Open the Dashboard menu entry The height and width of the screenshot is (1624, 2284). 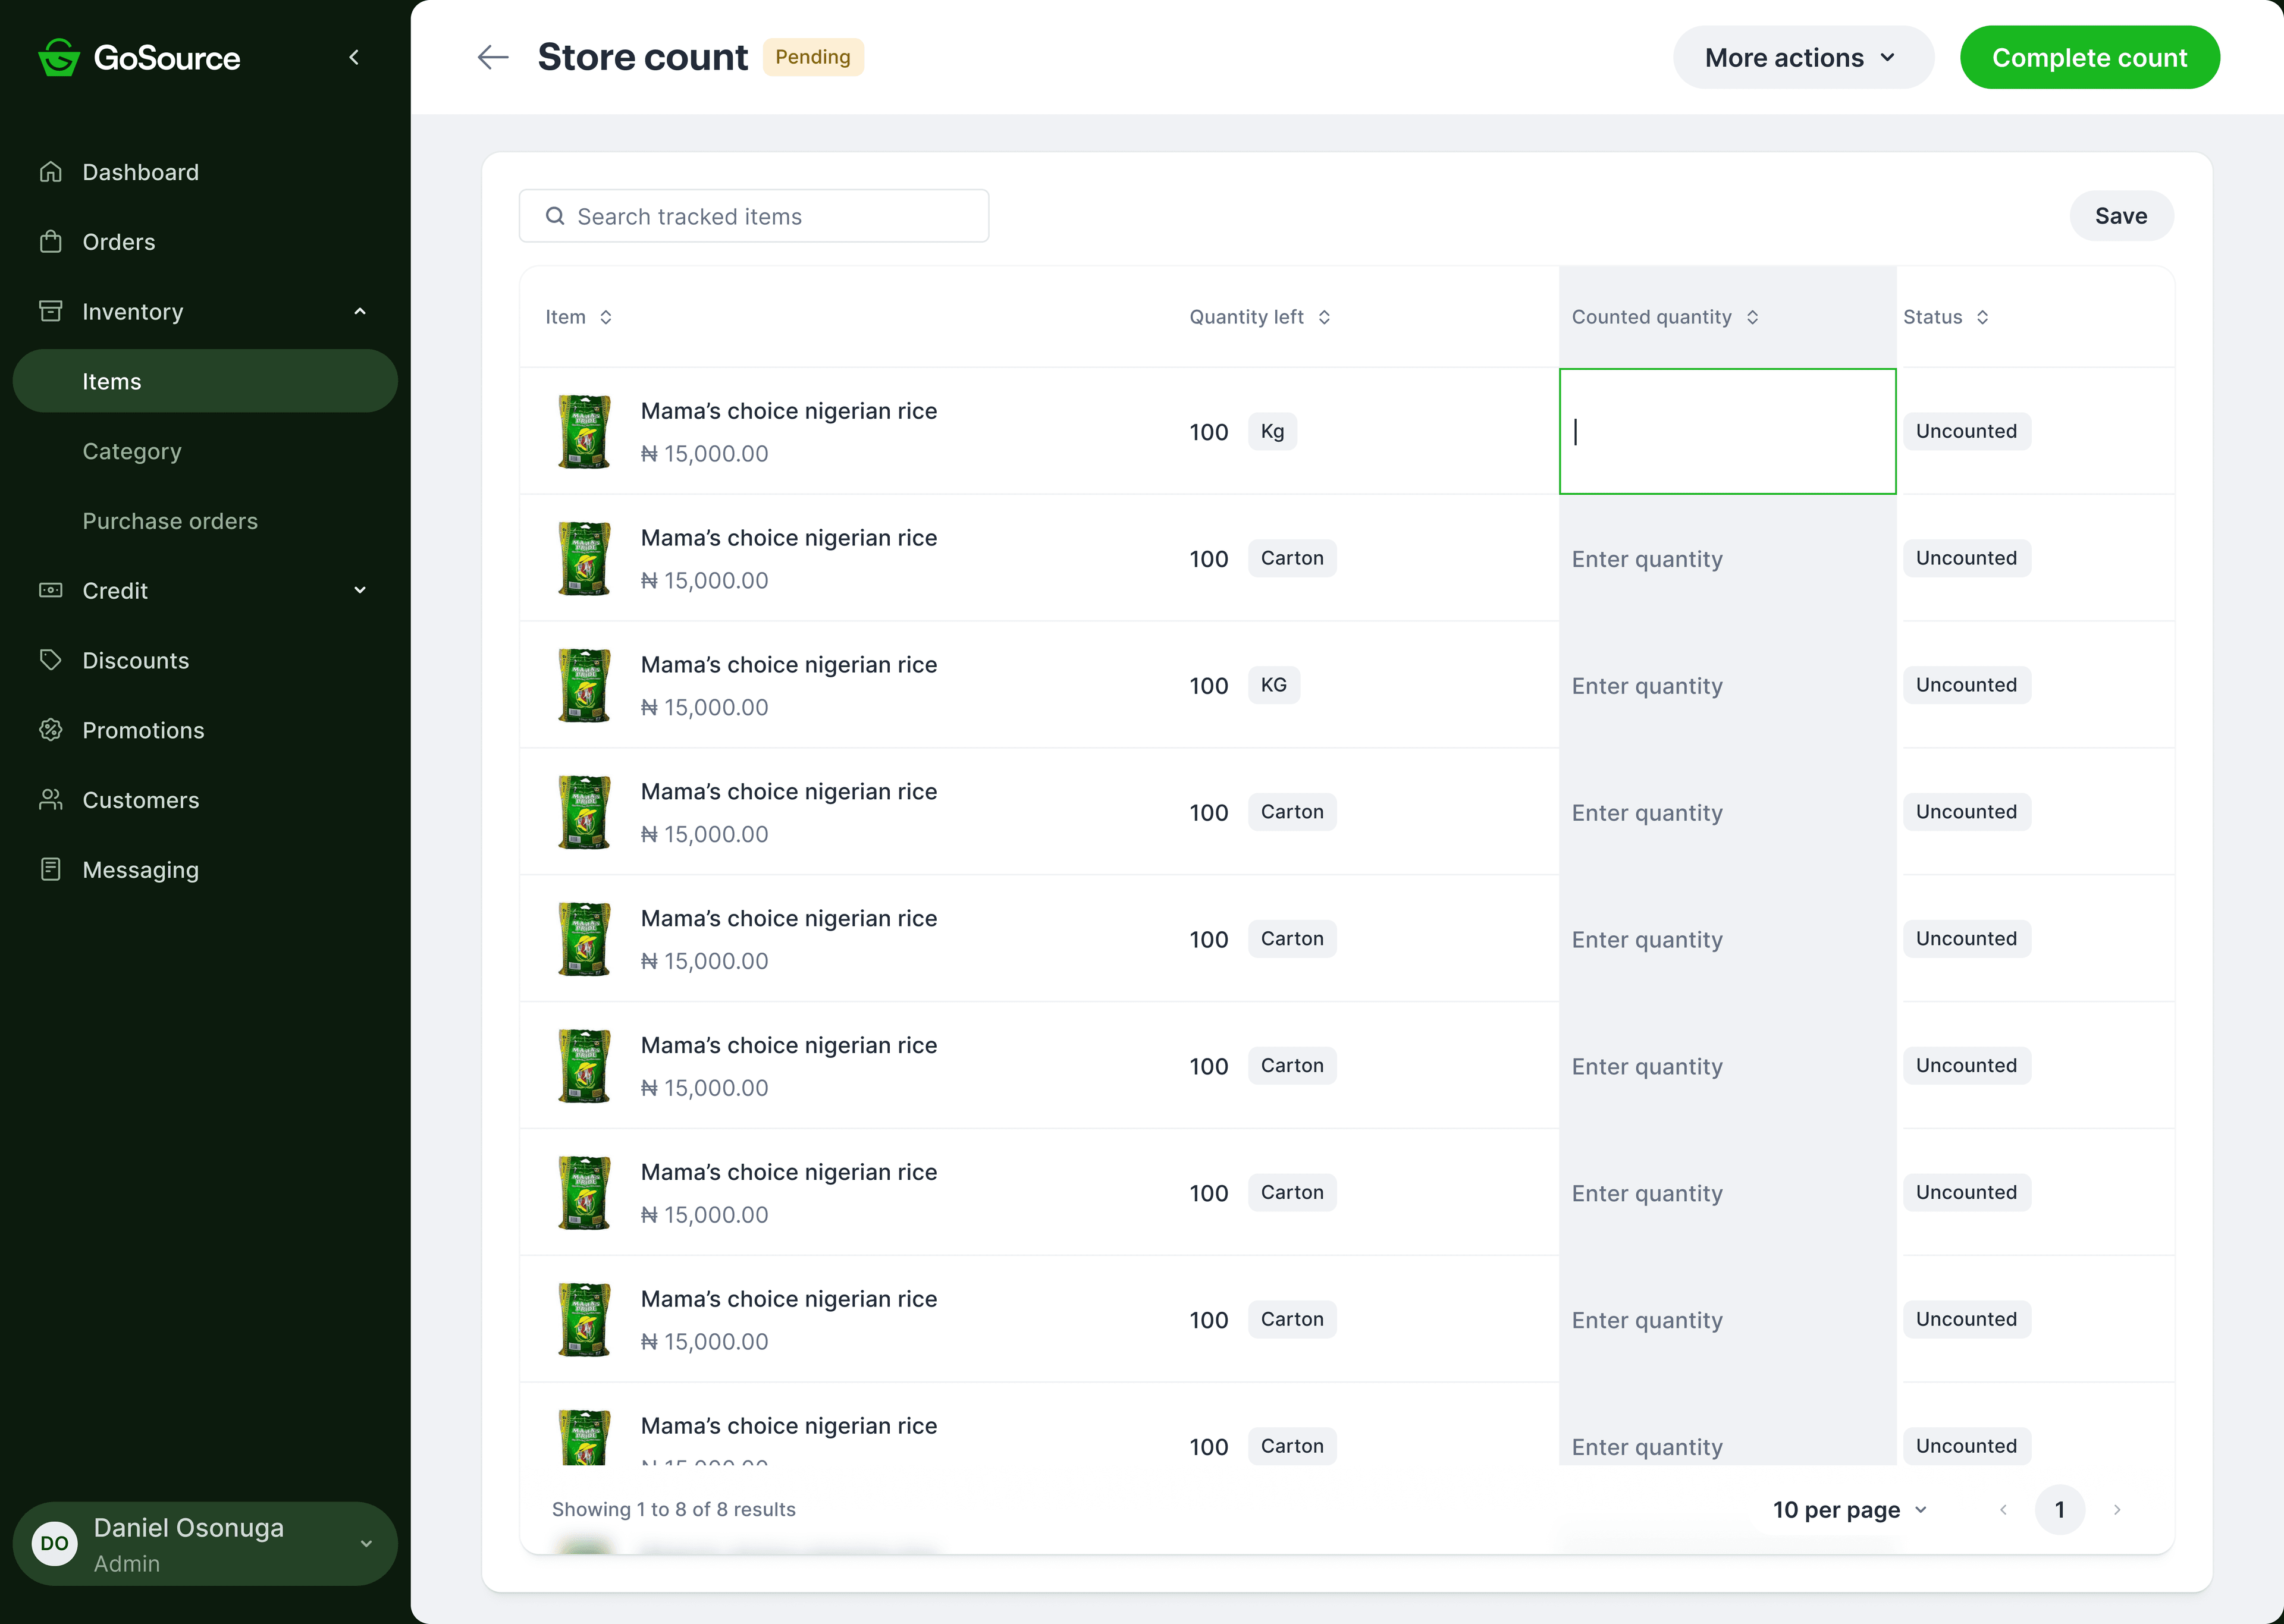tap(140, 172)
